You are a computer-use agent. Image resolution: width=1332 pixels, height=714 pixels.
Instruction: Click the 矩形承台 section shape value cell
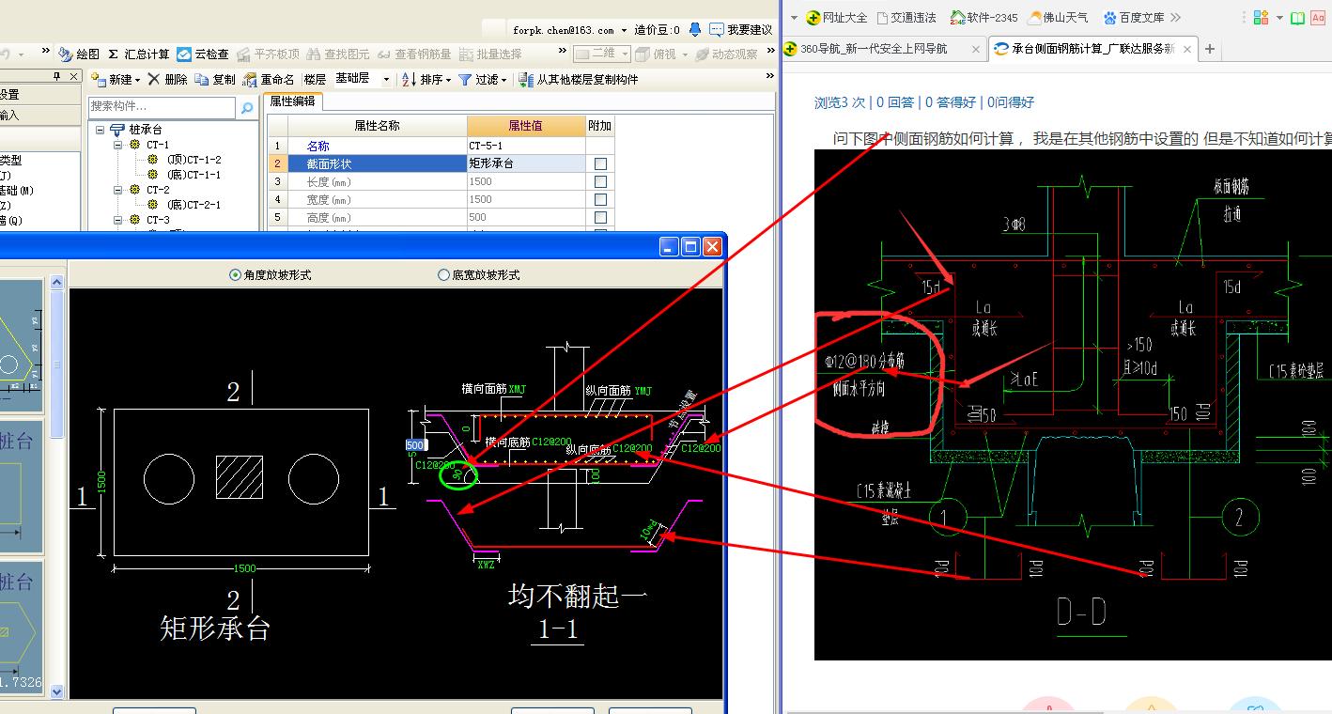coord(526,163)
